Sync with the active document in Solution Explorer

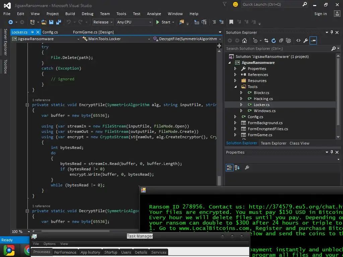266,40
